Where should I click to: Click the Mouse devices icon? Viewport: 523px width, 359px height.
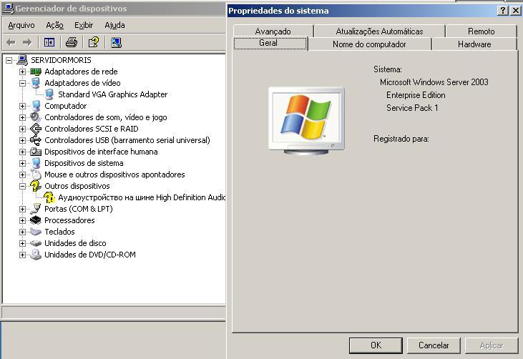point(36,174)
